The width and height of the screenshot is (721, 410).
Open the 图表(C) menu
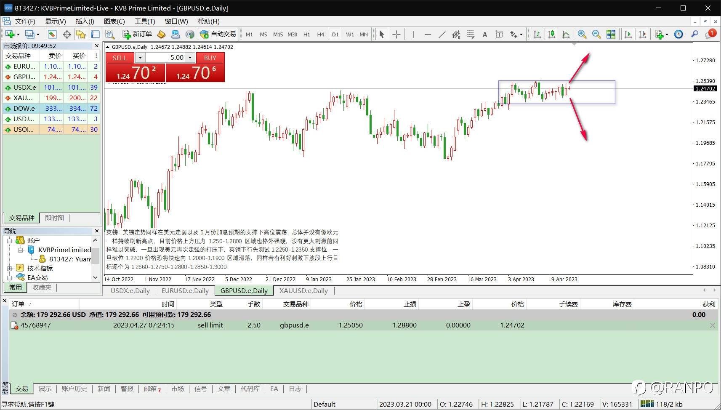(x=114, y=21)
